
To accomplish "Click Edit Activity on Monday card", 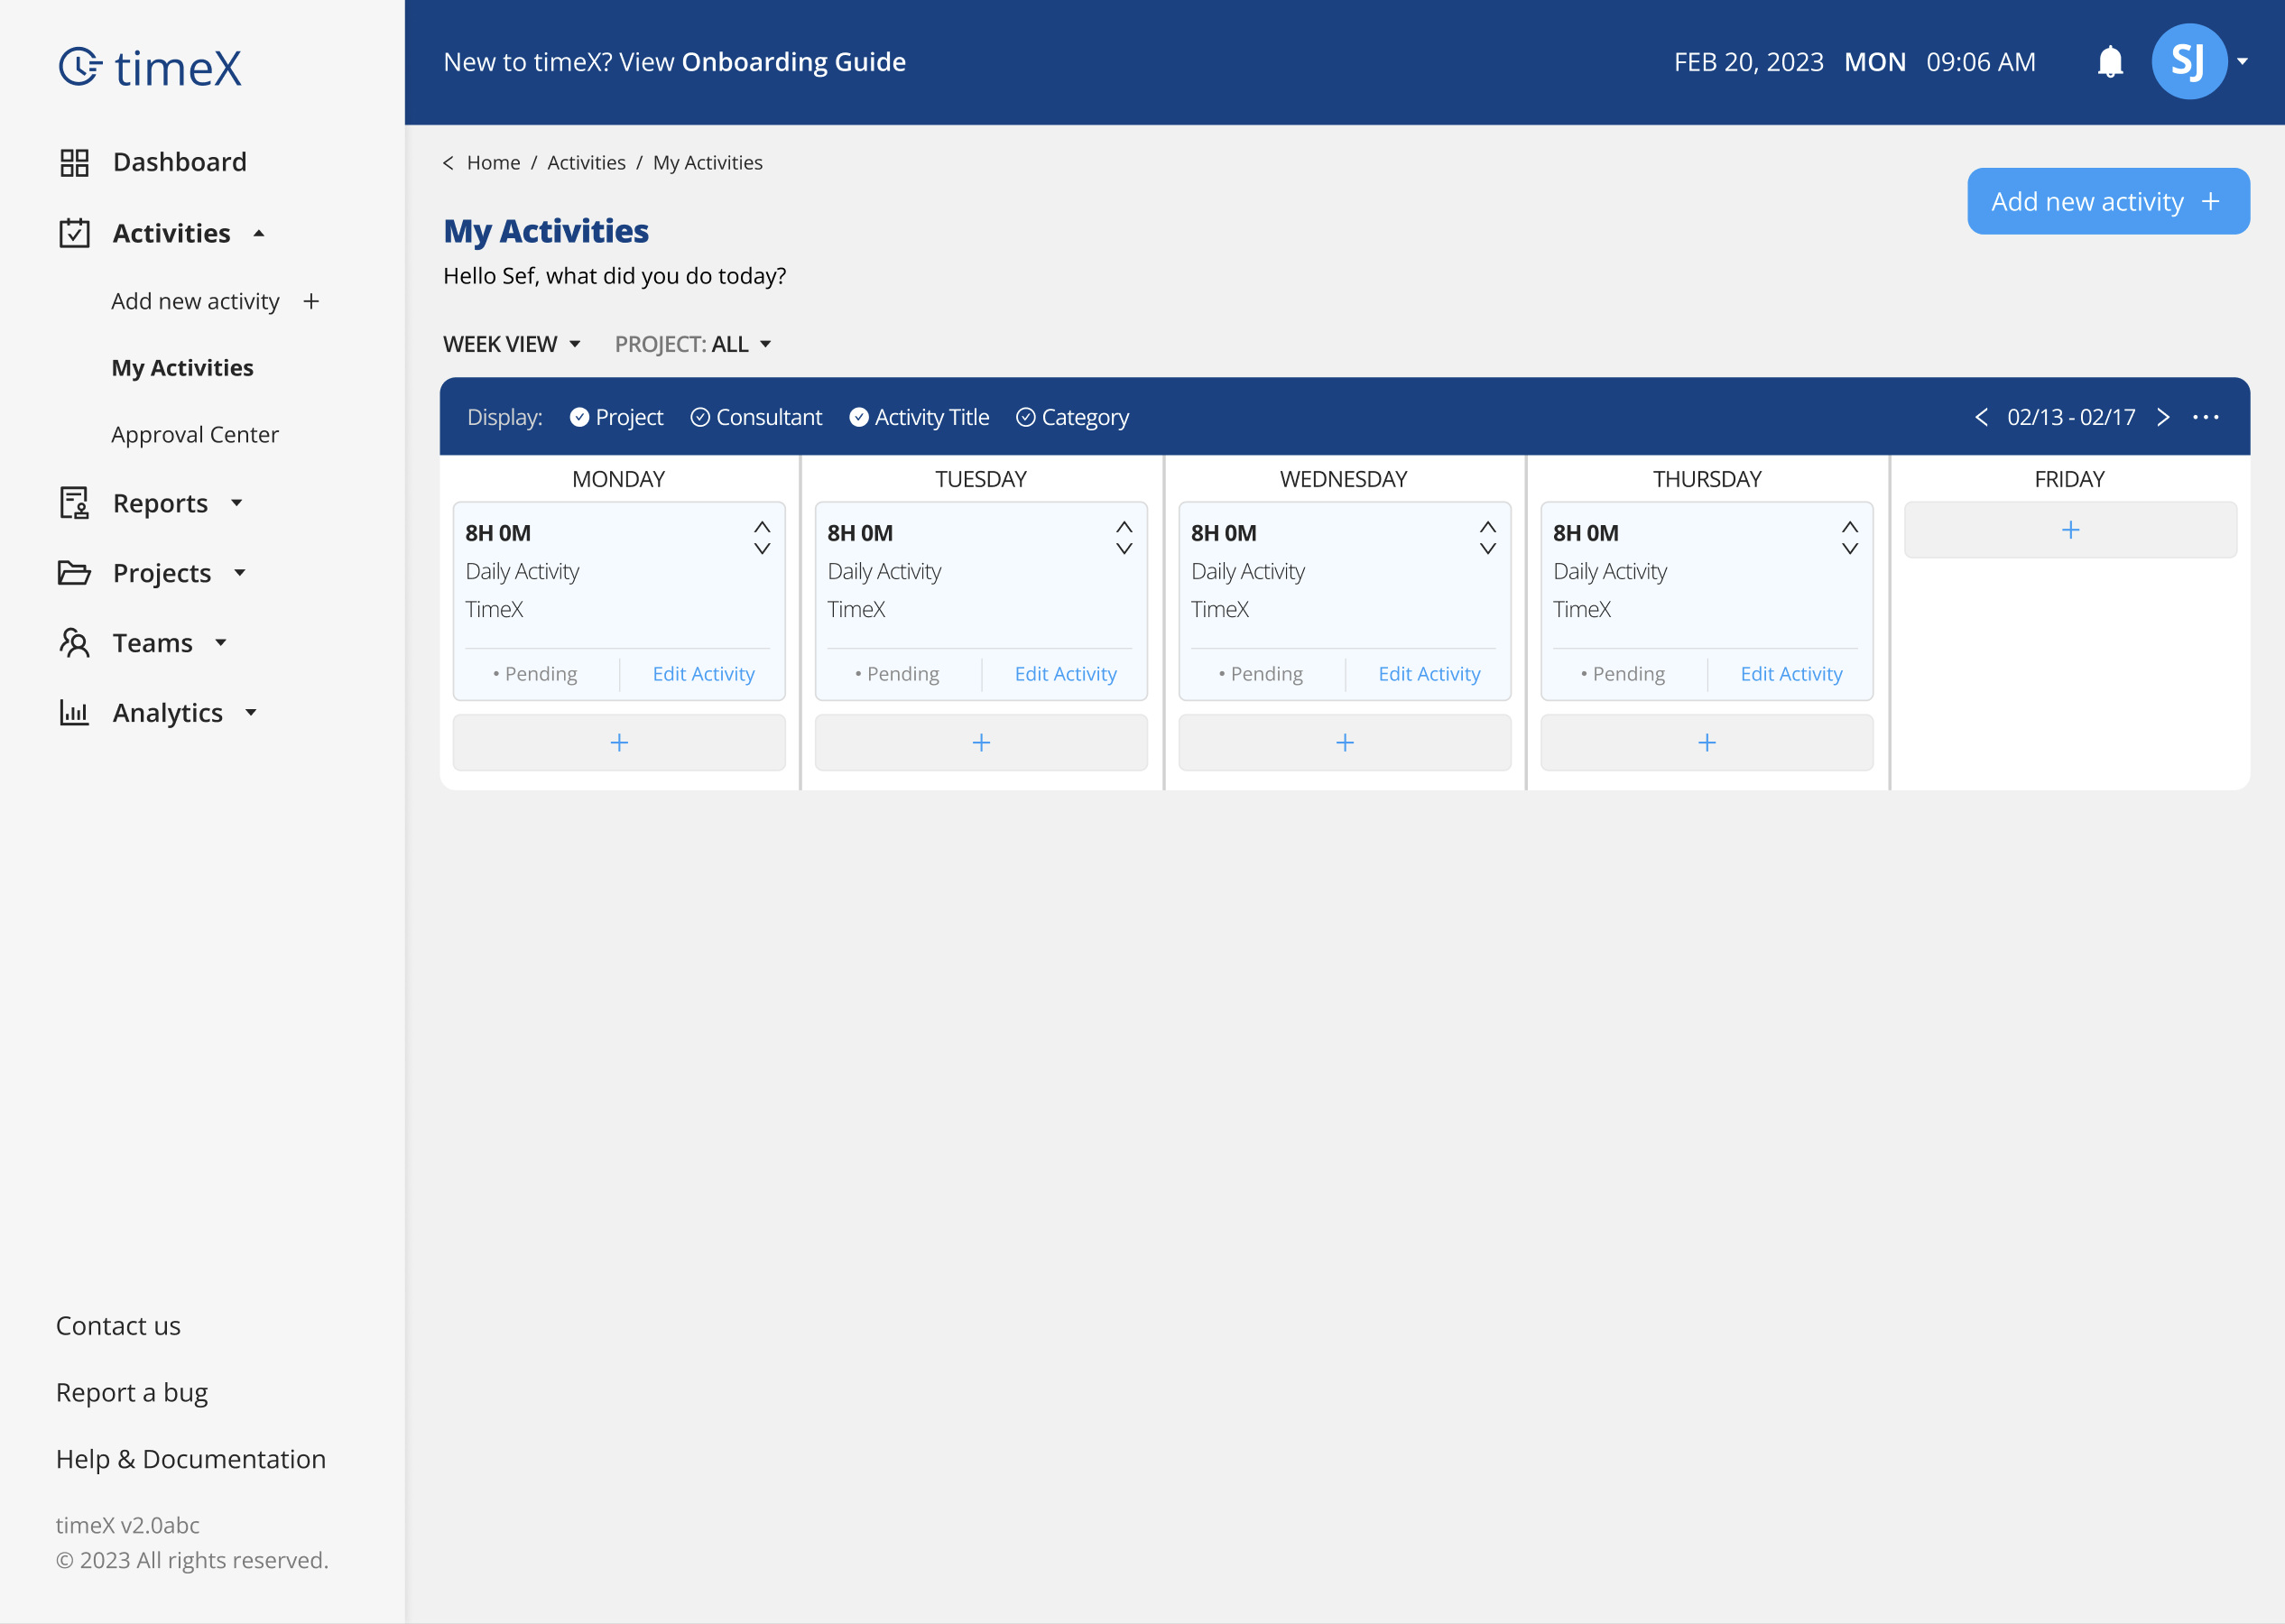I will (x=703, y=674).
